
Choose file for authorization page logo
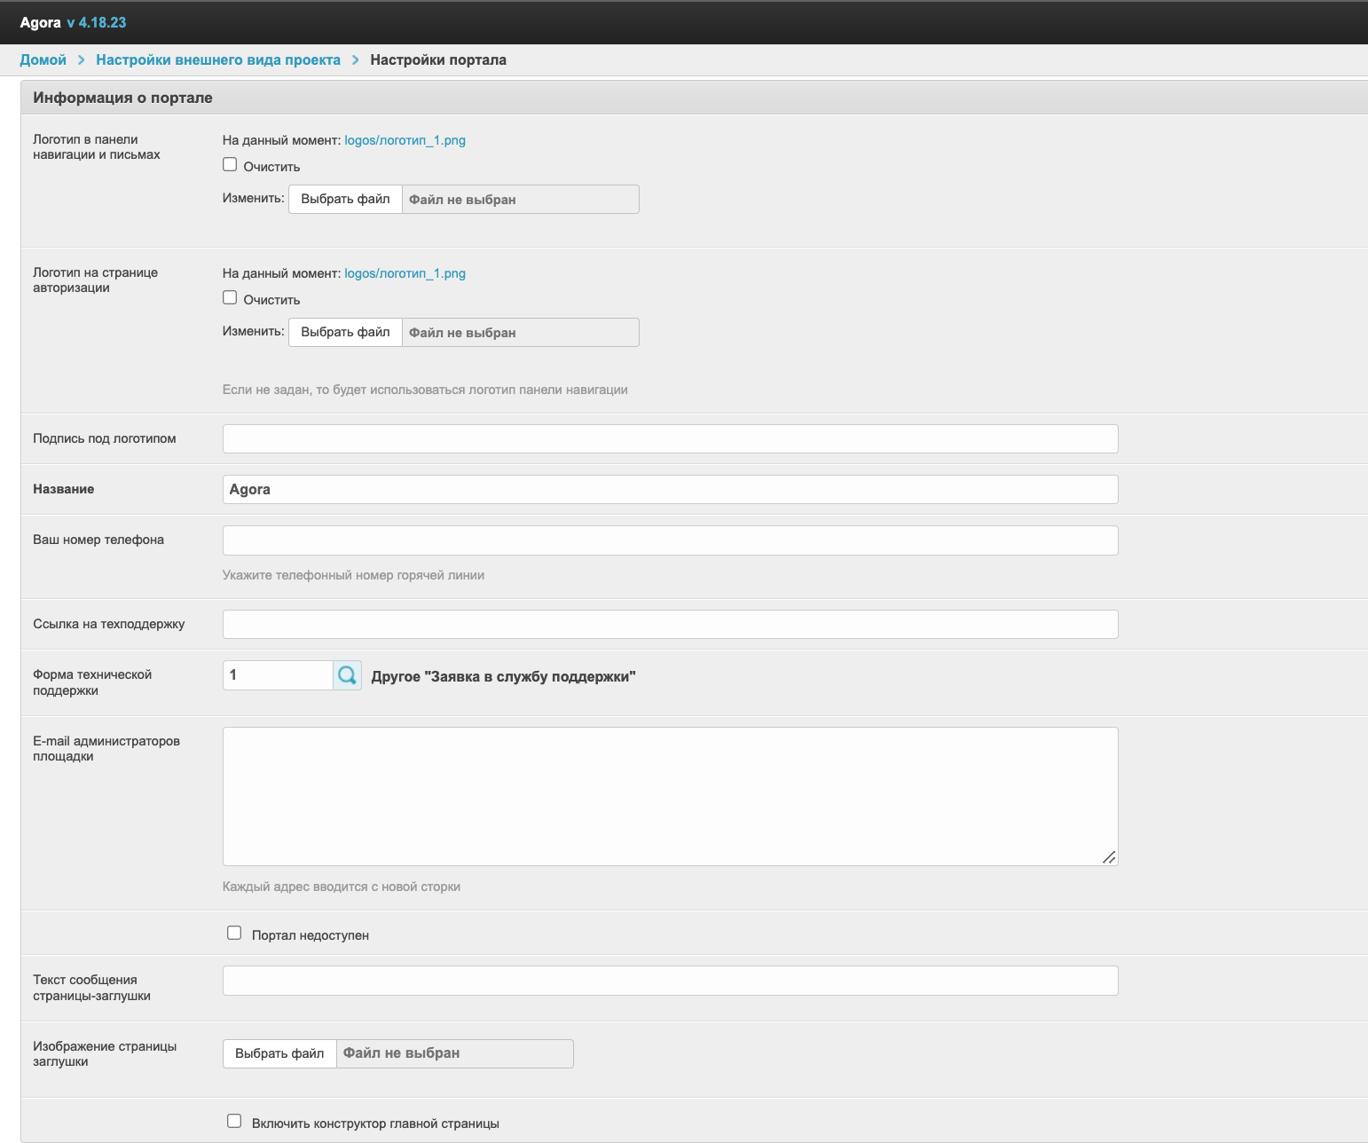[345, 332]
